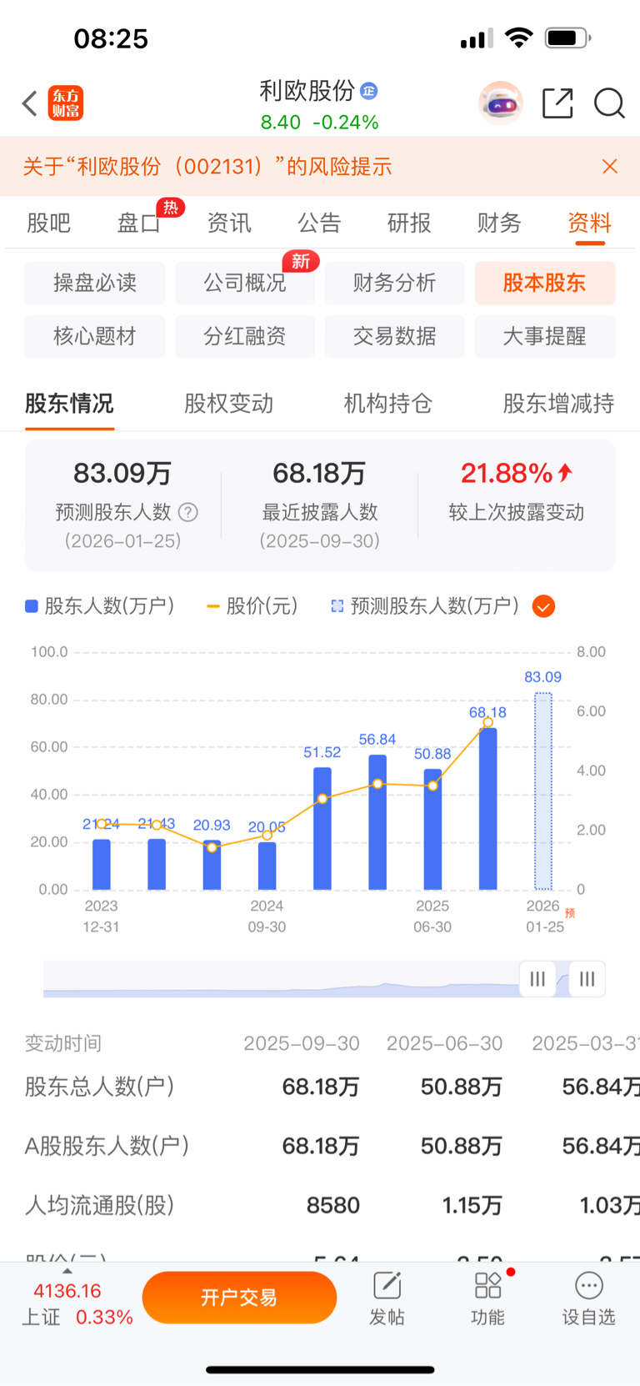Grab the left range slider handle
The image size is (640, 1386).
537,979
